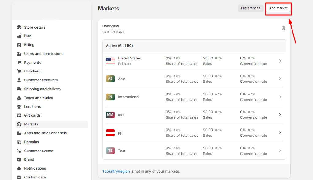Open Users and permissions settings
This screenshot has height=180, width=313.
[x=43, y=54]
